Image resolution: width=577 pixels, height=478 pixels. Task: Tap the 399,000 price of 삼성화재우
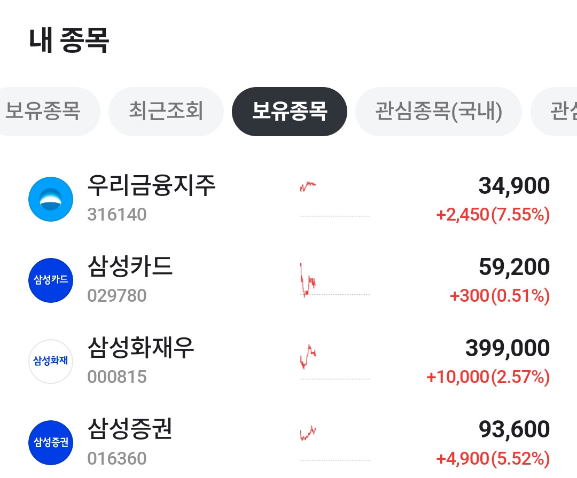point(508,348)
